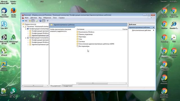
Task: Toggle the action pane toolbar icon
Action: (44, 21)
